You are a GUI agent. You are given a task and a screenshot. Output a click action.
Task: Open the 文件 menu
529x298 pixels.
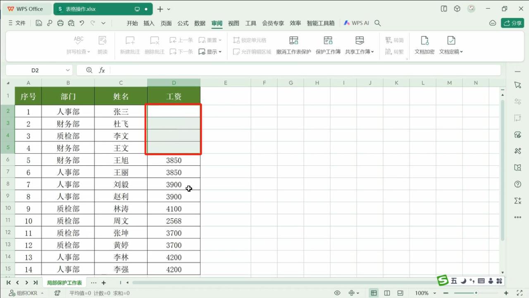pos(17,23)
